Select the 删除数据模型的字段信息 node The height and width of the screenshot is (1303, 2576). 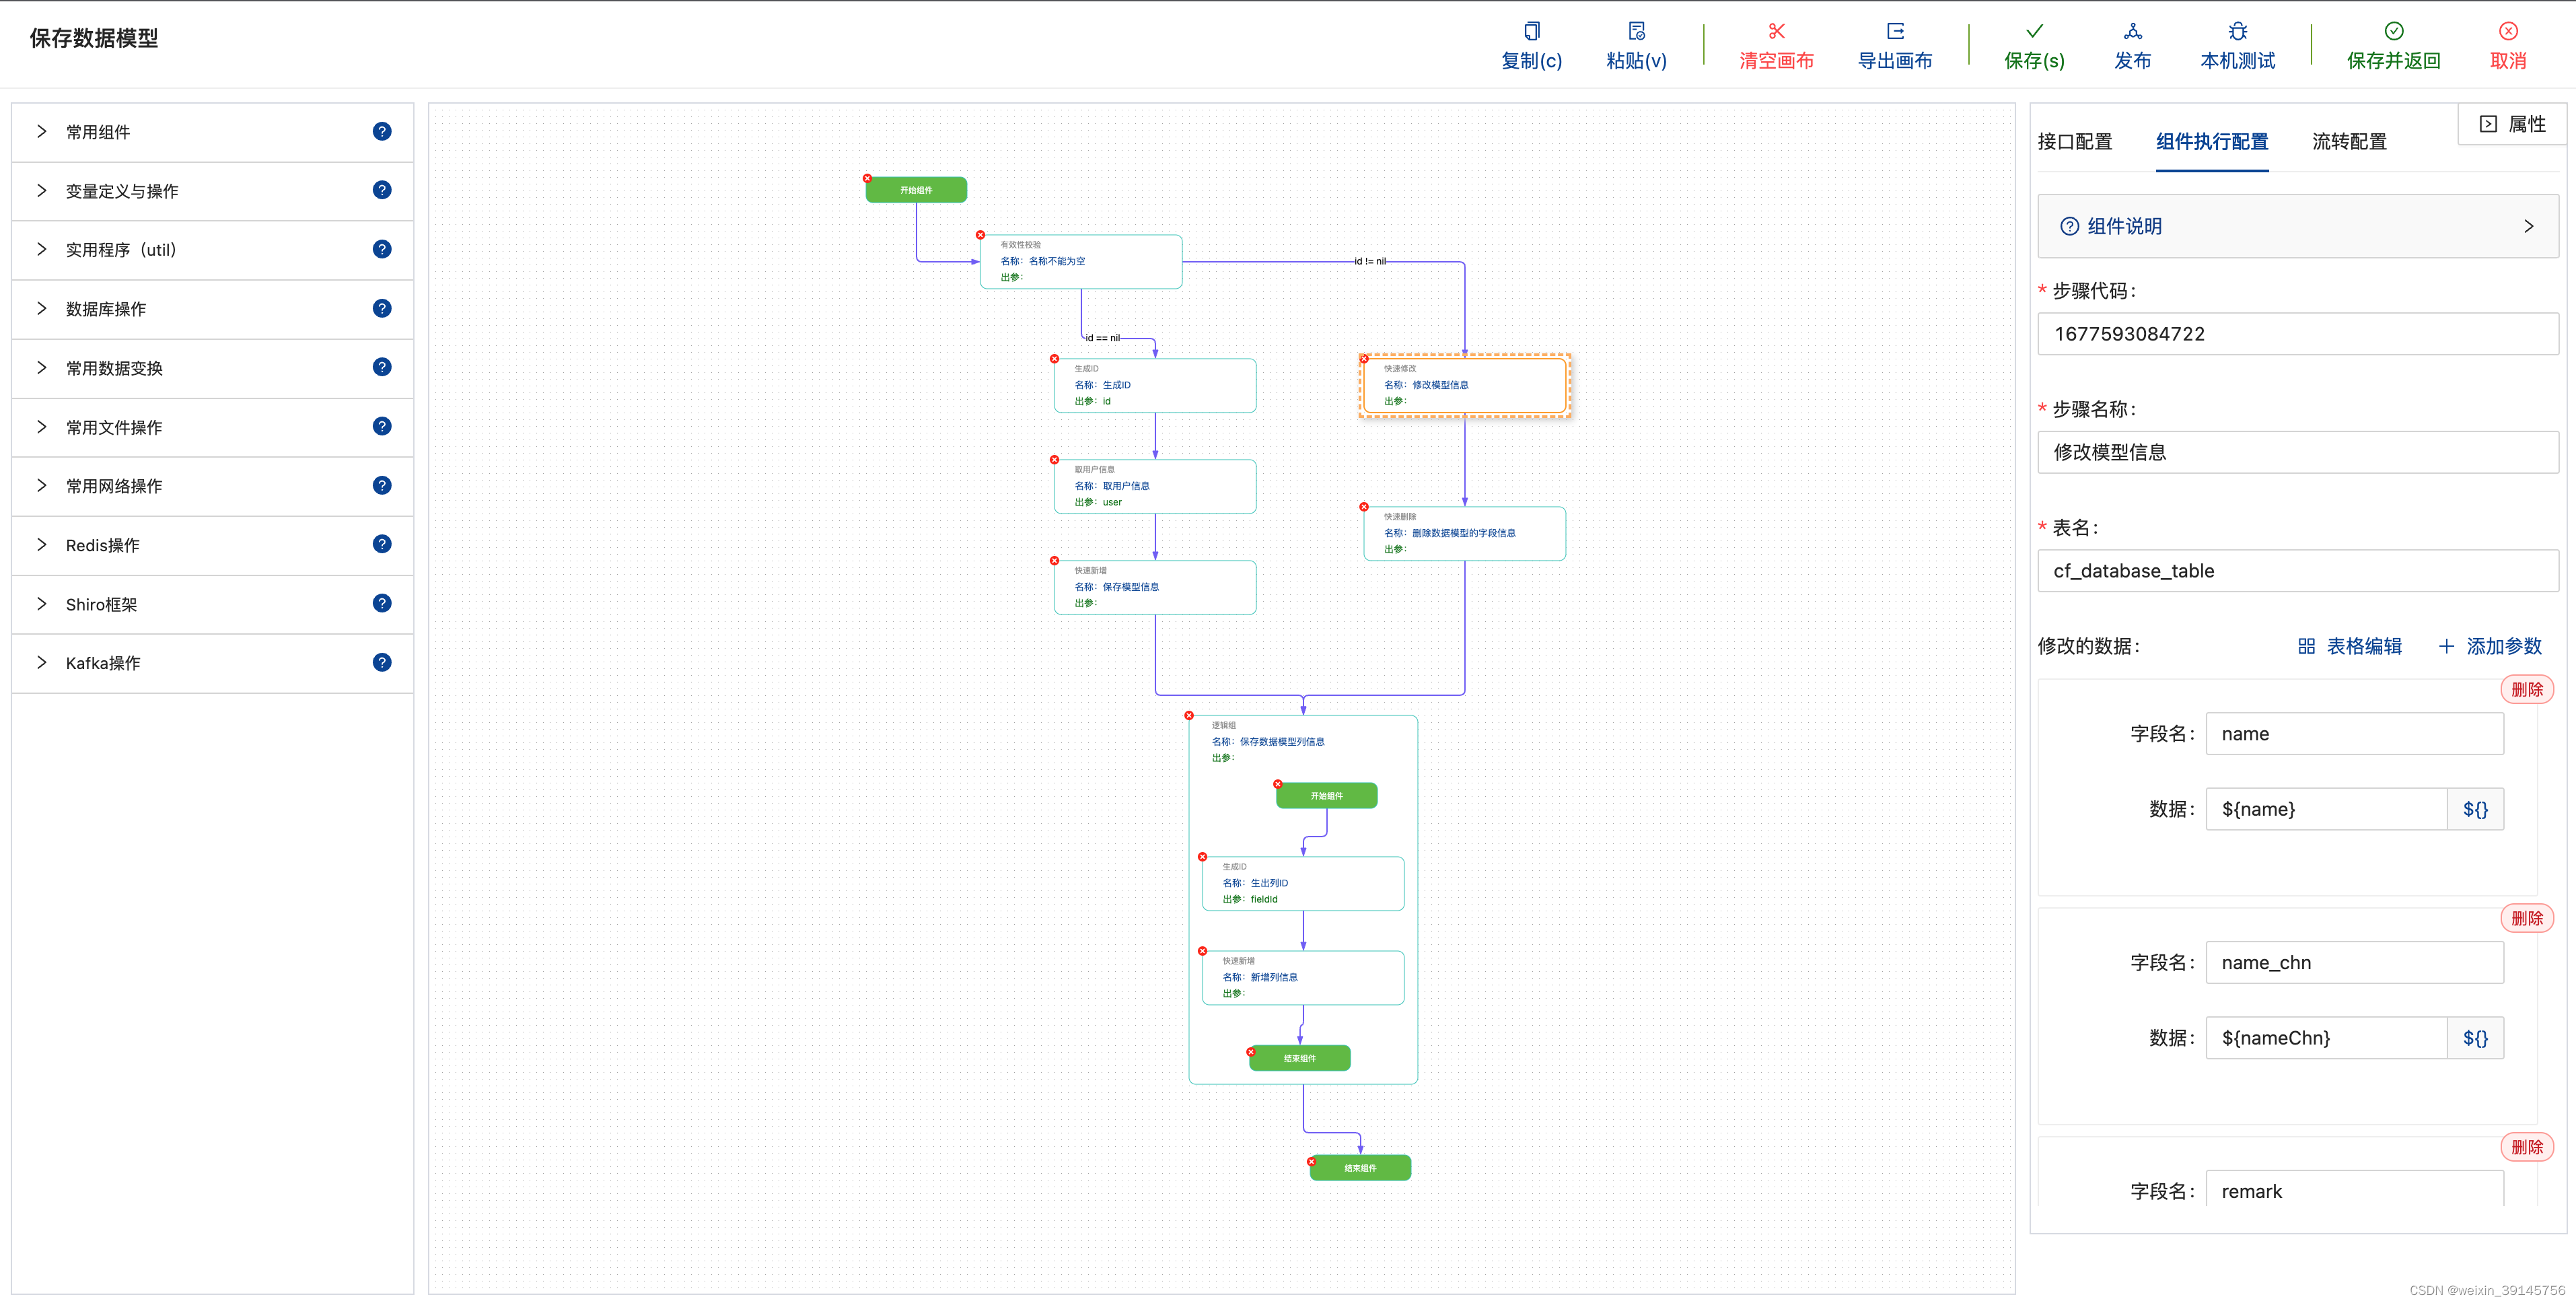tap(1464, 533)
